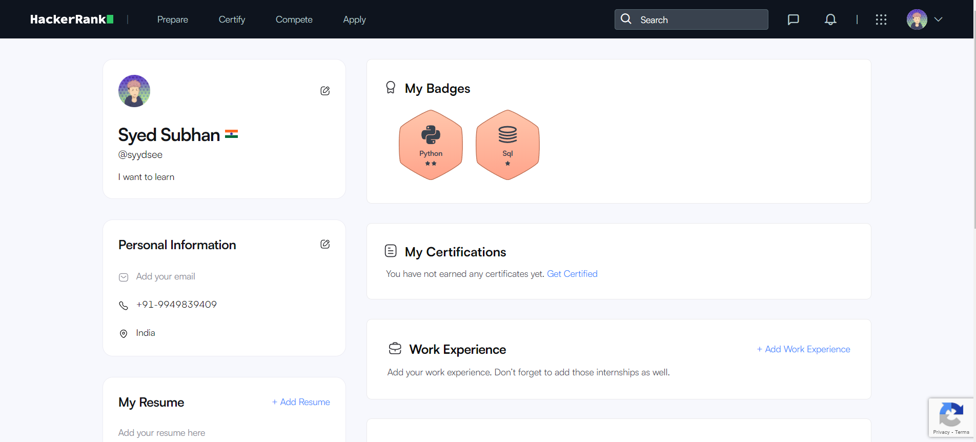Click the Work Experience heading
Screen dimensions: 976x442
[457, 350]
